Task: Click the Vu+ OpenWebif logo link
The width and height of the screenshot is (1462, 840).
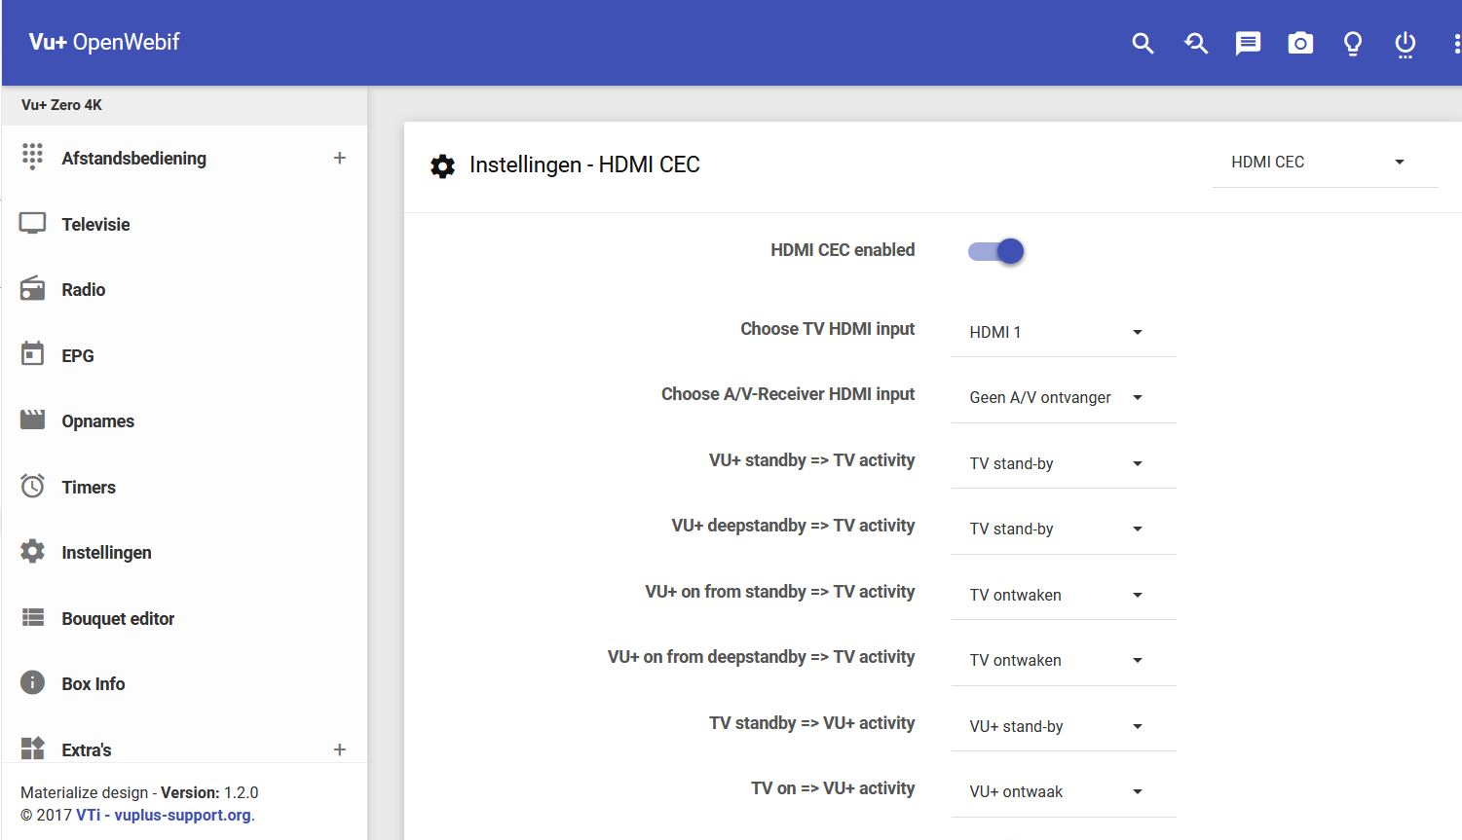Action: (104, 42)
